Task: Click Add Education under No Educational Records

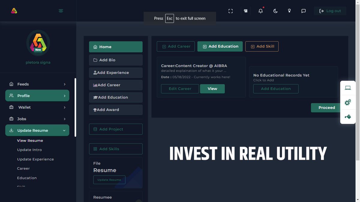Action: tap(276, 89)
